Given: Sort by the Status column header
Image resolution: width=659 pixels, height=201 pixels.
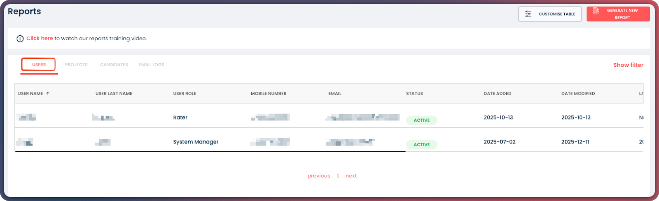Looking at the screenshot, I should pos(414,94).
